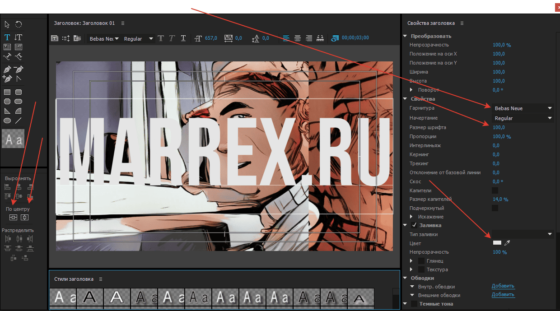This screenshot has height=311, width=560.
Task: Select the Path Type tool
Action: [7, 56]
